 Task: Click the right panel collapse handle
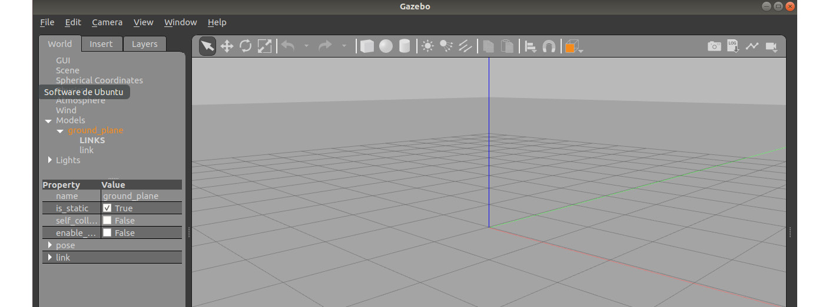pyautogui.click(x=790, y=232)
